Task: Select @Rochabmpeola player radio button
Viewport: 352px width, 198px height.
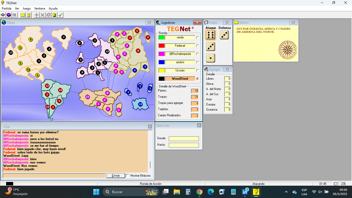Action: point(197,54)
